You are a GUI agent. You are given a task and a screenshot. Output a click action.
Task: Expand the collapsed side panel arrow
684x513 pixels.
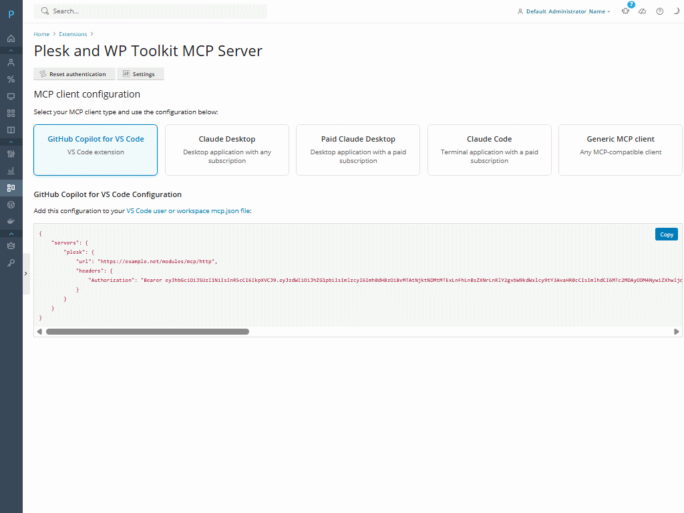[x=25, y=273]
